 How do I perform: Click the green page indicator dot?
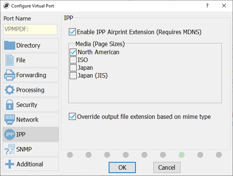pos(181,154)
